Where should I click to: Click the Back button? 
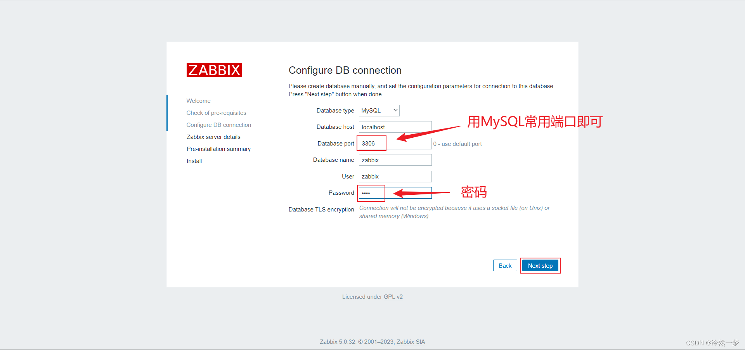[505, 265]
